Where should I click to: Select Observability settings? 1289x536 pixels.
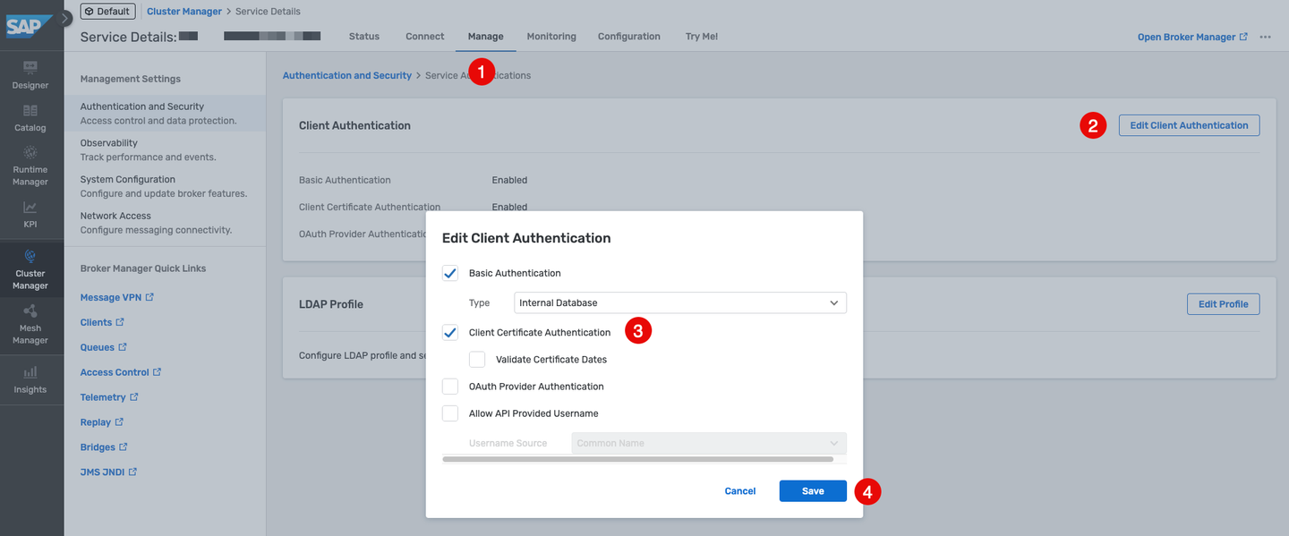166,149
